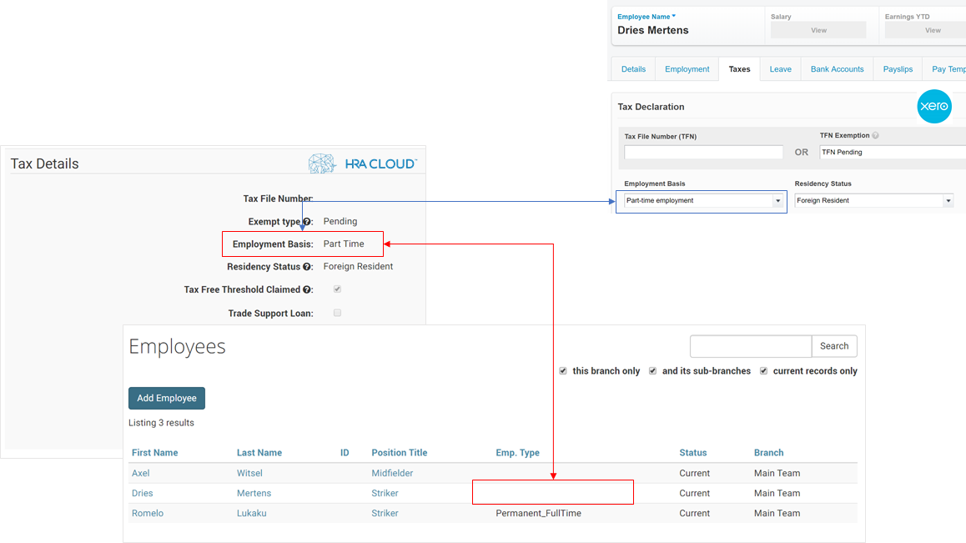Click the 'Foreign Resident' value in Tax Details
The width and height of the screenshot is (966, 543).
358,267
